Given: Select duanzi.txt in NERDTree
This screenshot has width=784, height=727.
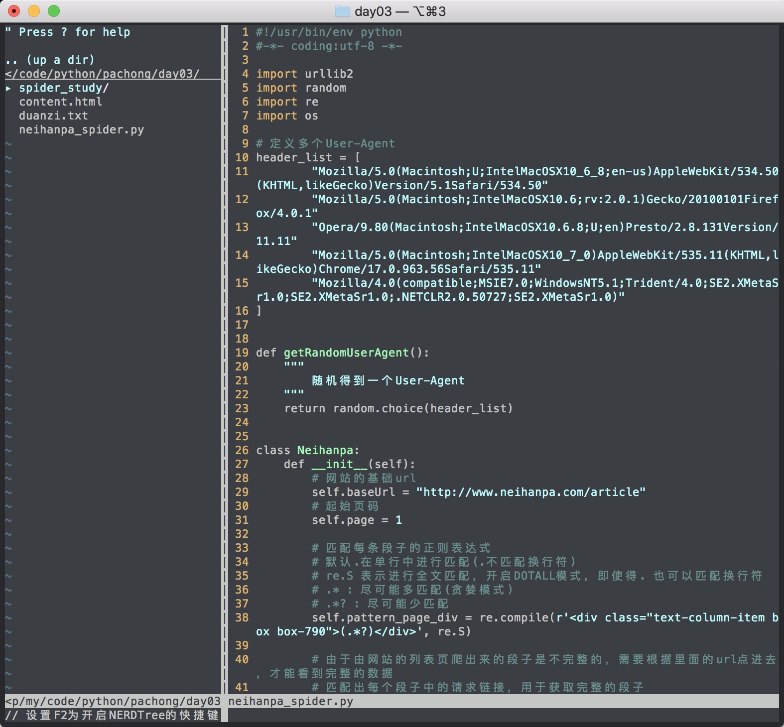Looking at the screenshot, I should click(x=53, y=116).
